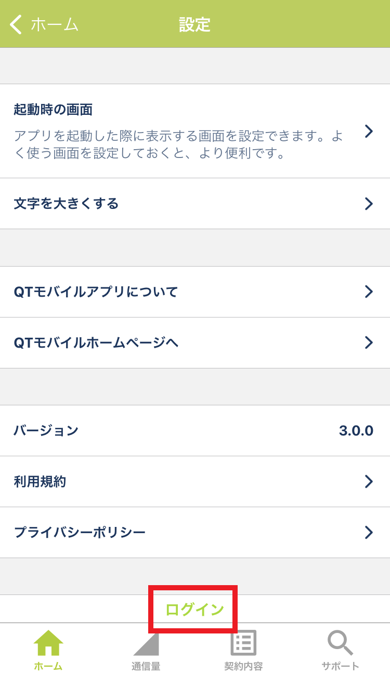This screenshot has height=674, width=390.
Task: Tap chevron next to QTモバイルホームページへ
Action: (x=369, y=342)
